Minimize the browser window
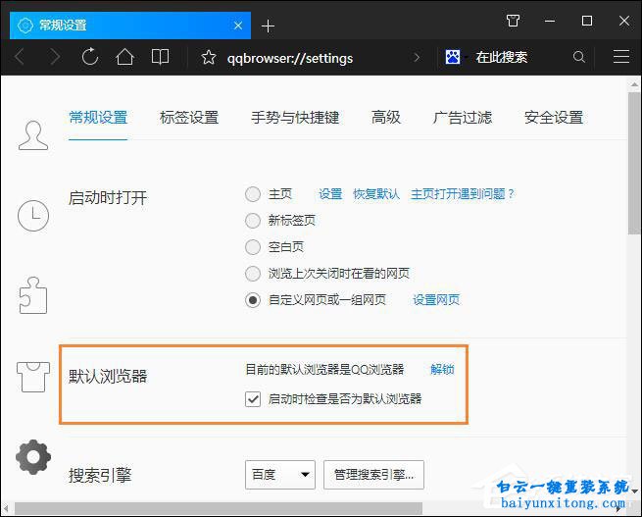This screenshot has height=517, width=642. 550,21
